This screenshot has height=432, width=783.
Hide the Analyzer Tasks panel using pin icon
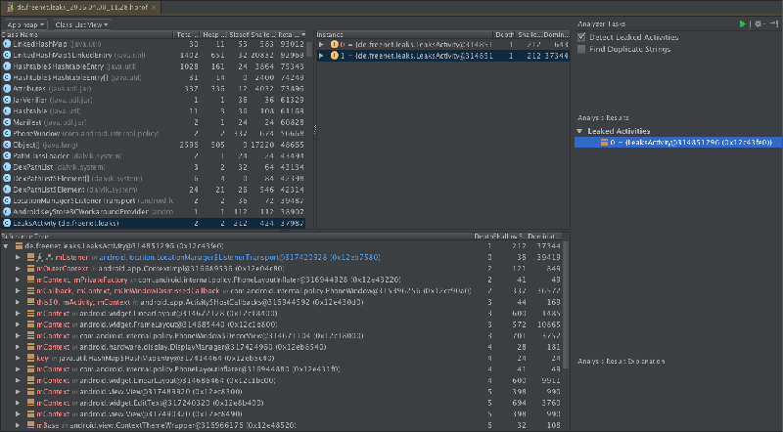(773, 22)
